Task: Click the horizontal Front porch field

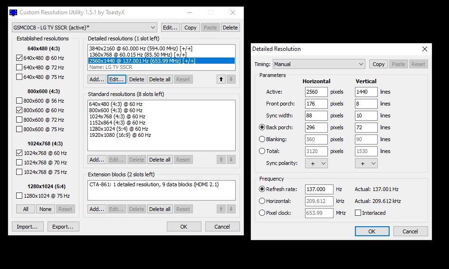Action: pos(316,104)
